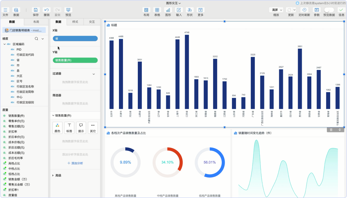Screen dimensions: 347x198
Task: Open the Chart graphics icon
Action: pos(168,10)
